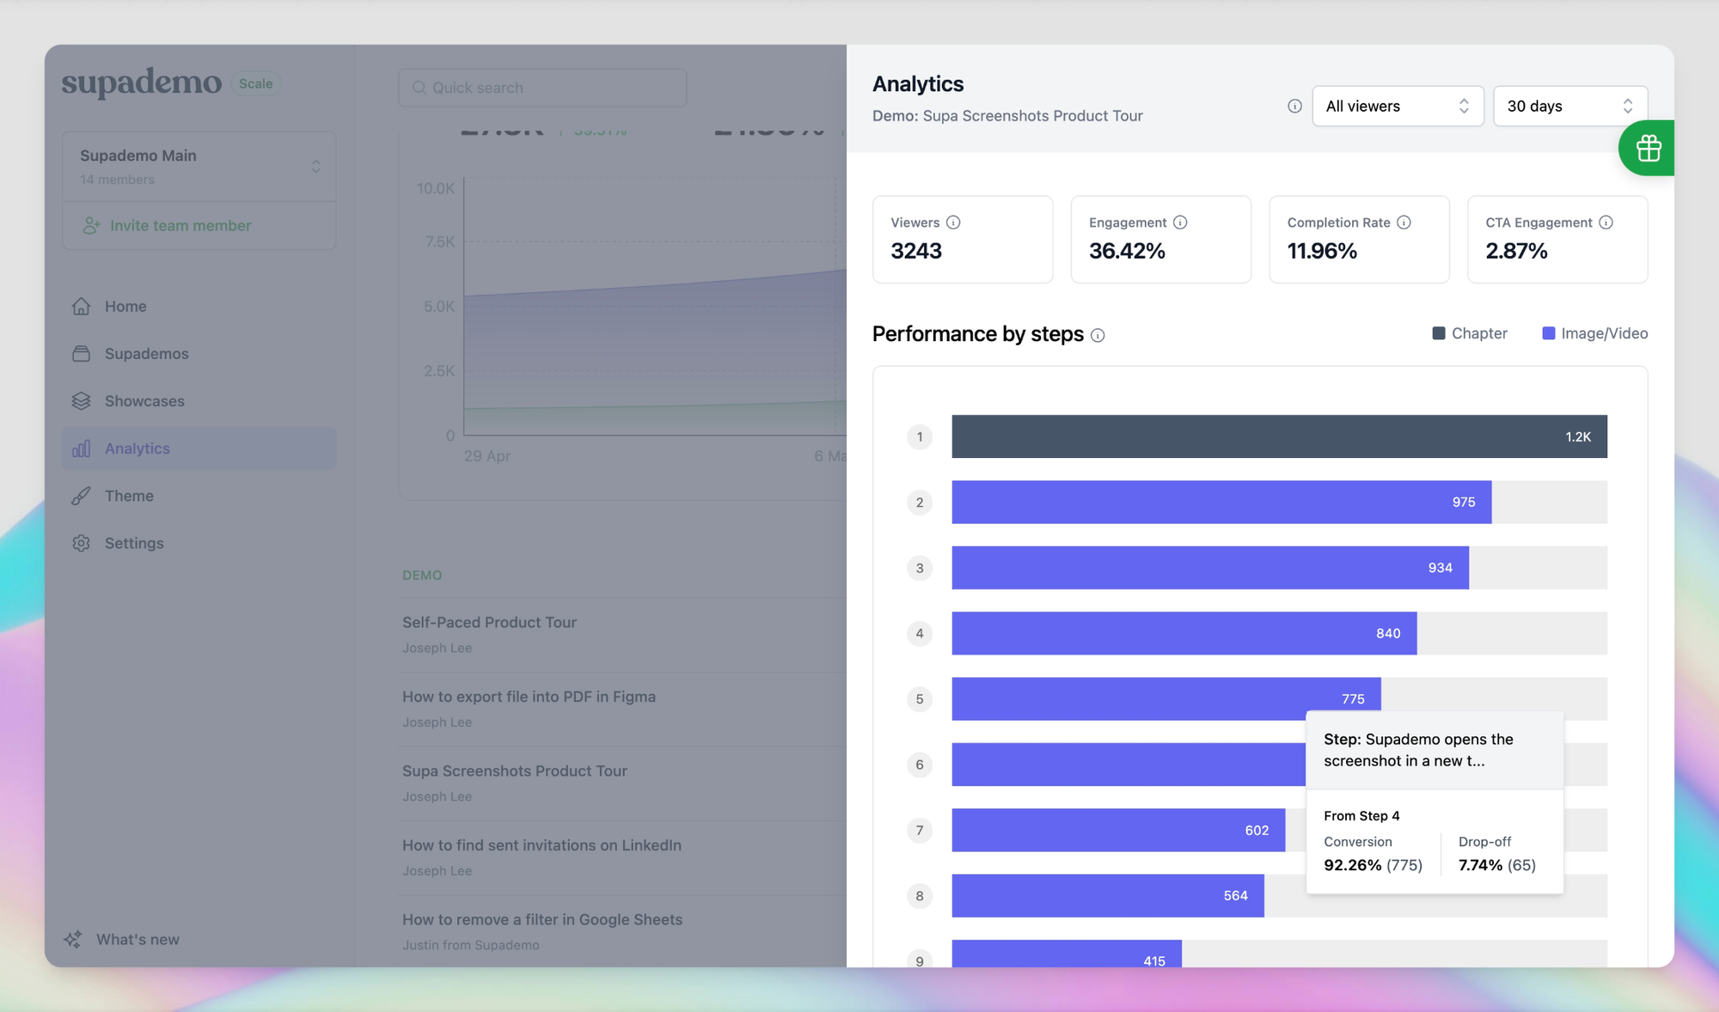Click the Completion Rate info icon

pyautogui.click(x=1404, y=223)
